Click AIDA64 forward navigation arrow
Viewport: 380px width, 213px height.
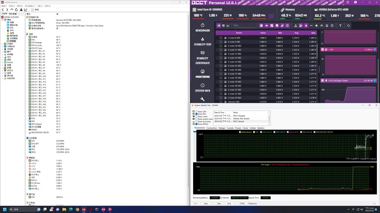[x=7, y=9]
